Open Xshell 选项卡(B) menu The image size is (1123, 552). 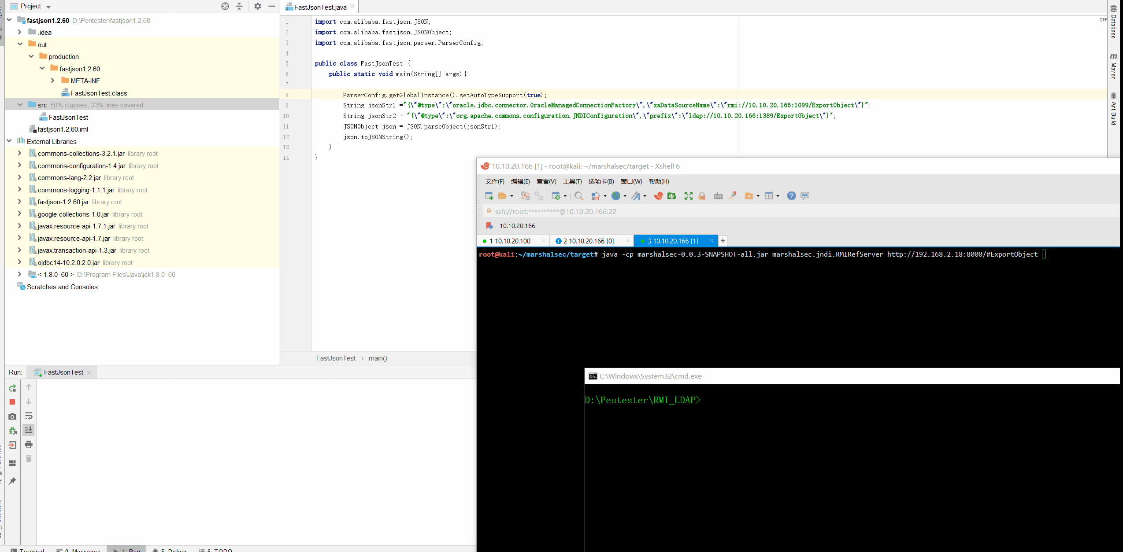(601, 181)
